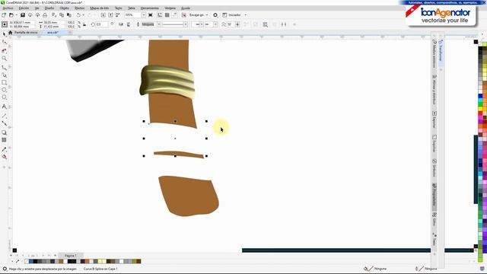Expand the Undo history dropdown arrow
This screenshot has height=274, width=487.
pos(83,15)
